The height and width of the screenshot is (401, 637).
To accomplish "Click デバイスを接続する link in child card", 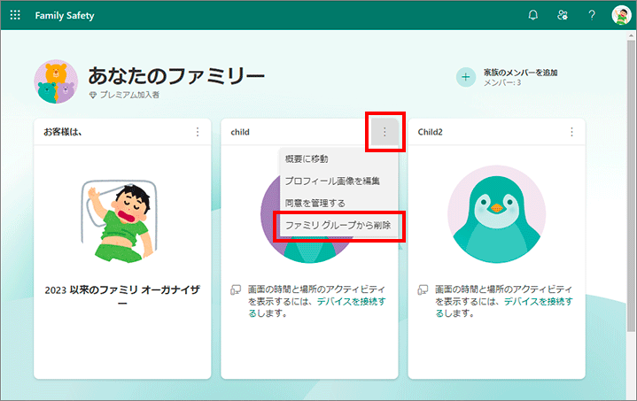I will 355,301.
